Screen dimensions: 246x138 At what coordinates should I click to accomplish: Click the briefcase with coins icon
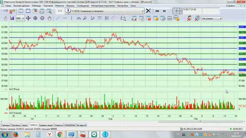(x=176, y=18)
